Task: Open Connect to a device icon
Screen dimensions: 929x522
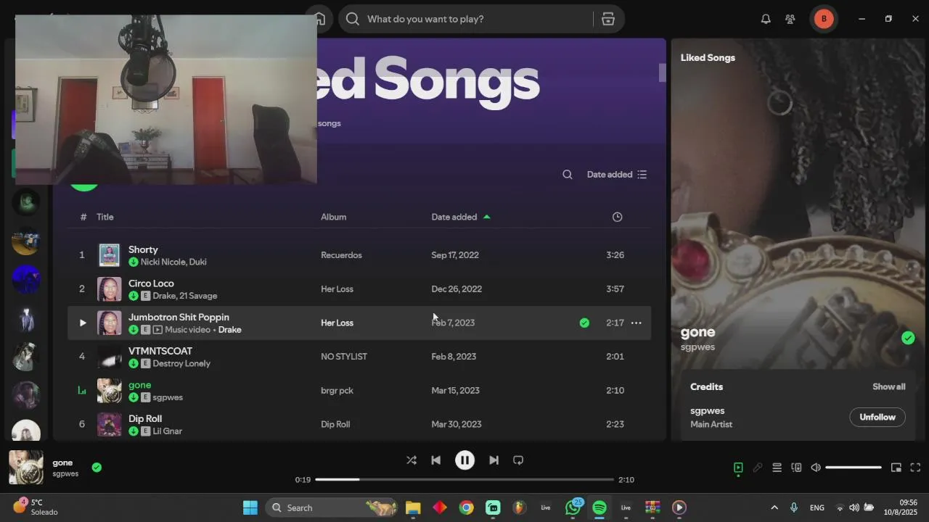Action: click(x=796, y=468)
